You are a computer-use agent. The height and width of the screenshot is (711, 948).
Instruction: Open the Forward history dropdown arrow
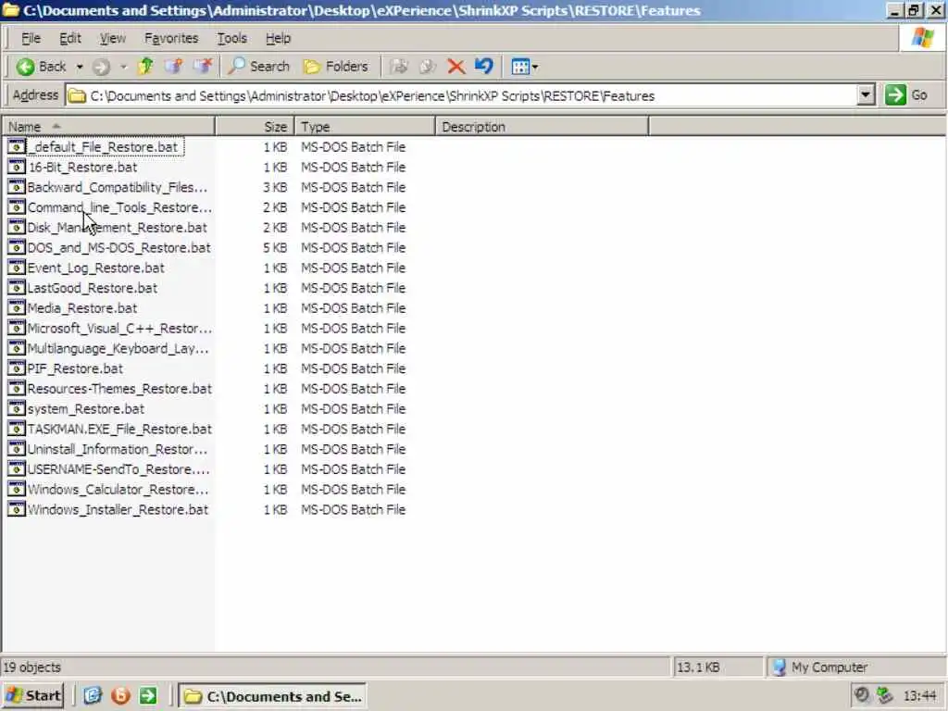coord(123,67)
